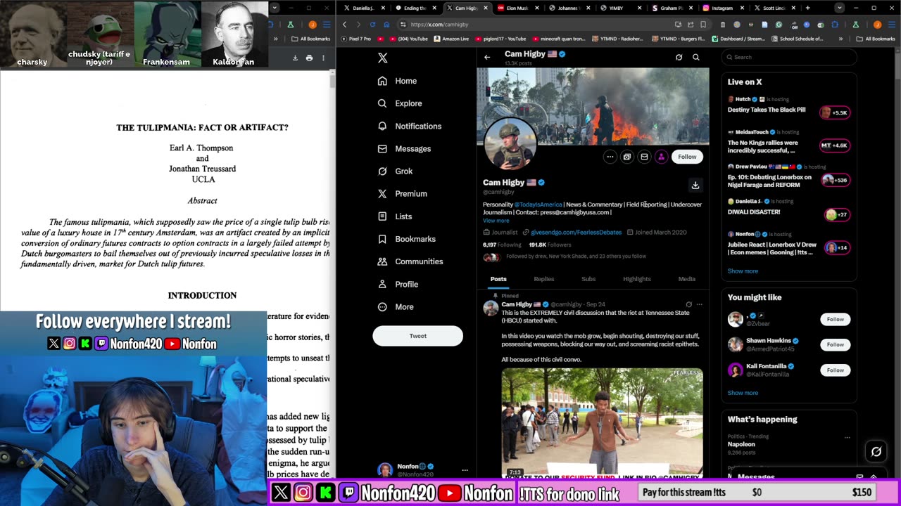Open Notifications in X sidebar

409,126
